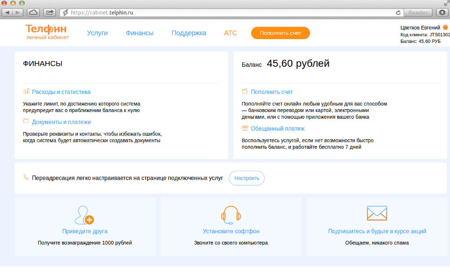
Task: Open the Обещанный платеж link
Action: click(x=277, y=128)
